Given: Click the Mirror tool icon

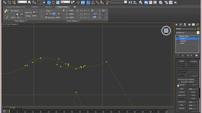Looking at the screenshot, I should click(130, 2).
